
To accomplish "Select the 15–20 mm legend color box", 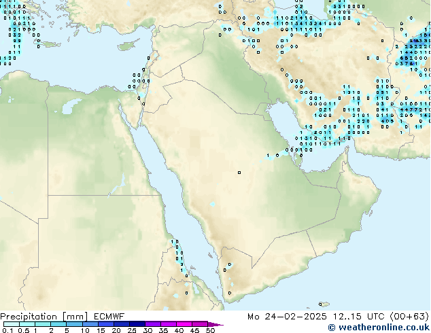I will coord(105,324).
